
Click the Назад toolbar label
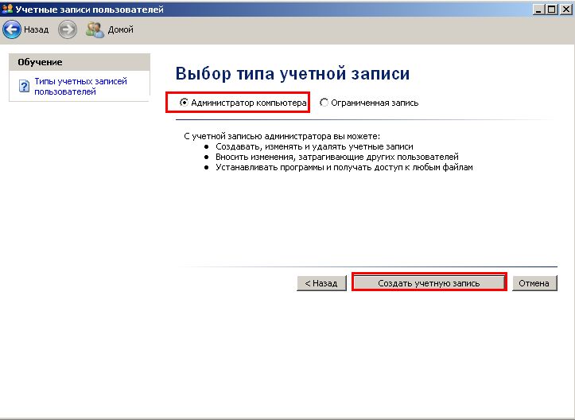click(x=37, y=29)
